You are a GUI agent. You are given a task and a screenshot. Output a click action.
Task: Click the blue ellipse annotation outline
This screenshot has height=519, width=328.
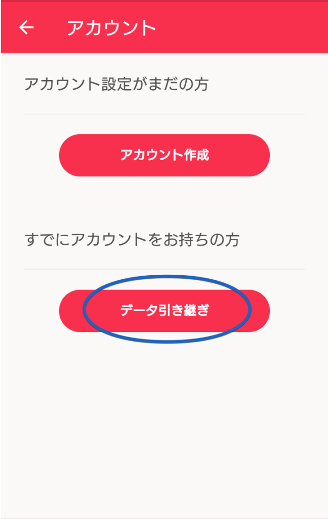coord(167,276)
